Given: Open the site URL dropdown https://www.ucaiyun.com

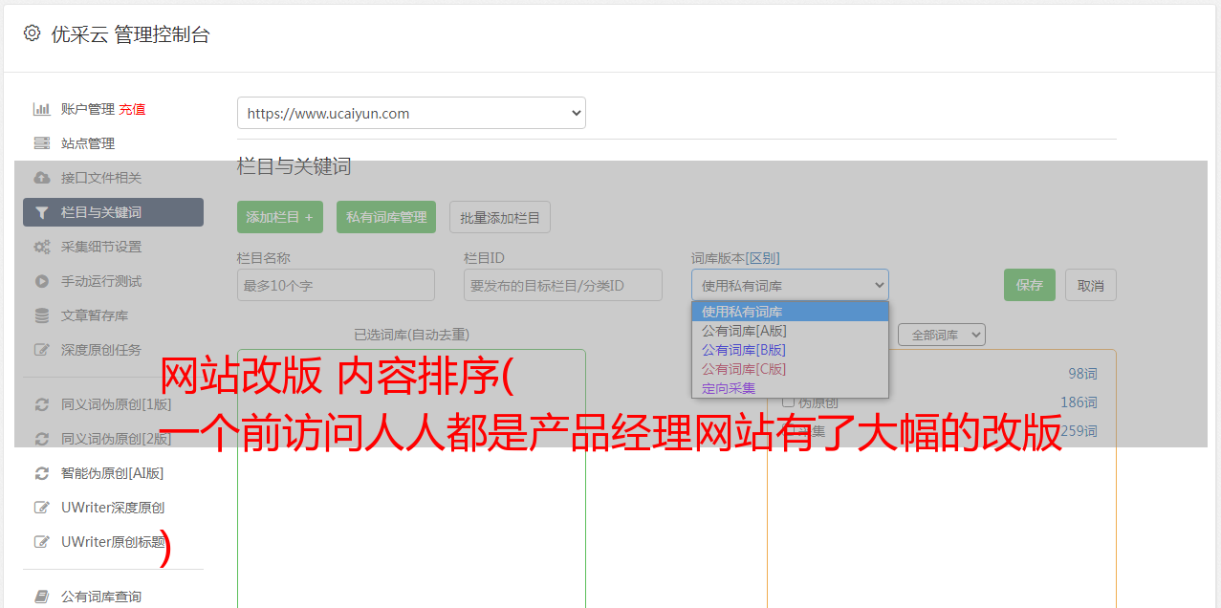Looking at the screenshot, I should (411, 113).
